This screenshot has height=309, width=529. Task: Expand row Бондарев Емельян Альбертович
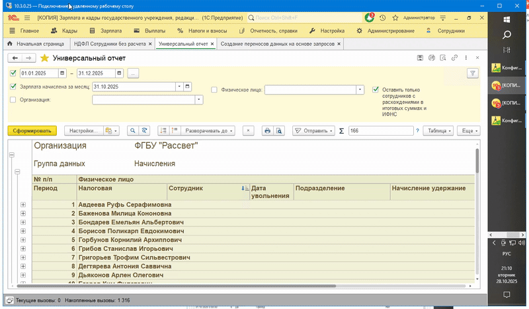pos(23,222)
